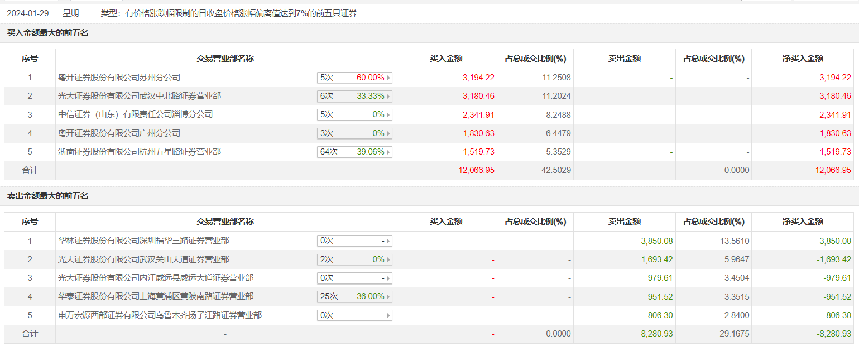Select the 买入金额最大的前五名 section heading
Screen dimensions: 859x346
(x=47, y=33)
